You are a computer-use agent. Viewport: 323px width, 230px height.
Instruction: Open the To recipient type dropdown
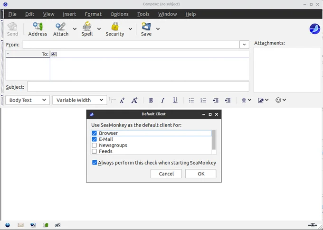28,54
